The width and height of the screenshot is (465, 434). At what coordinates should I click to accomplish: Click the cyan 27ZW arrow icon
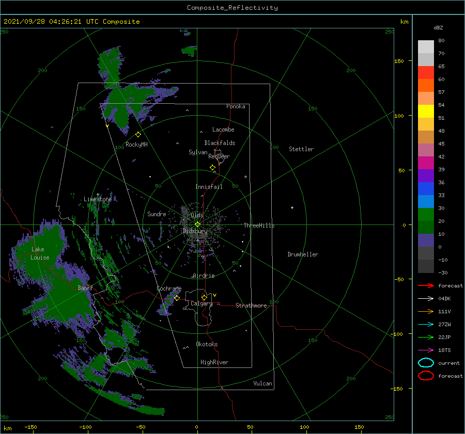point(426,325)
